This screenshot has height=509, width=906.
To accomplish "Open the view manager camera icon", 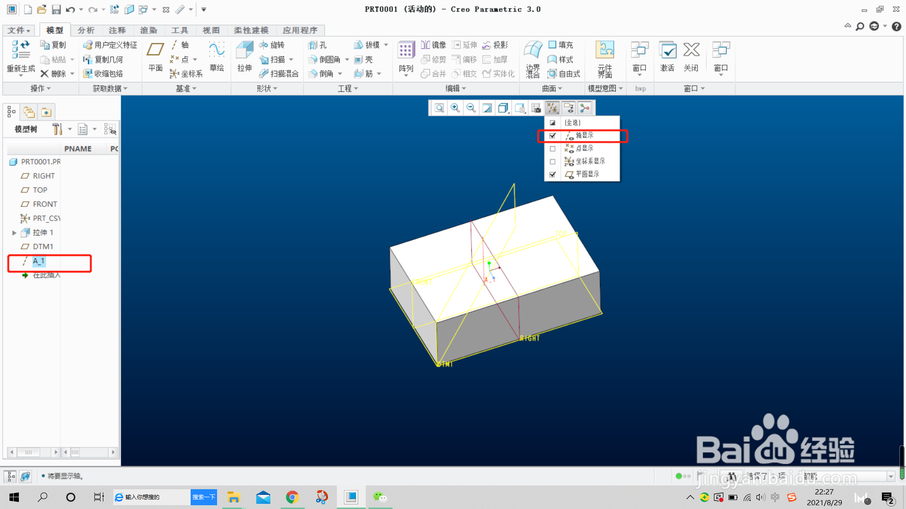I will [536, 108].
